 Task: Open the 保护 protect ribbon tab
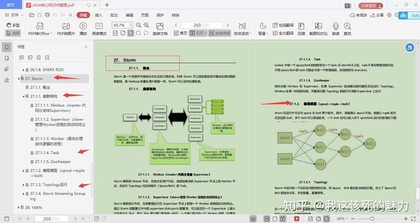click(160, 15)
